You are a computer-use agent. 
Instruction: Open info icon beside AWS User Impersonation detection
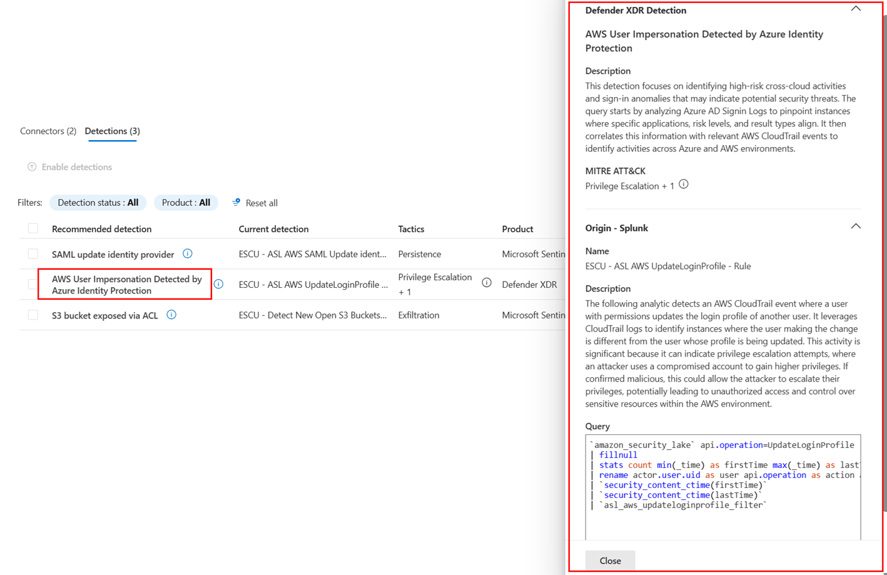tap(218, 284)
